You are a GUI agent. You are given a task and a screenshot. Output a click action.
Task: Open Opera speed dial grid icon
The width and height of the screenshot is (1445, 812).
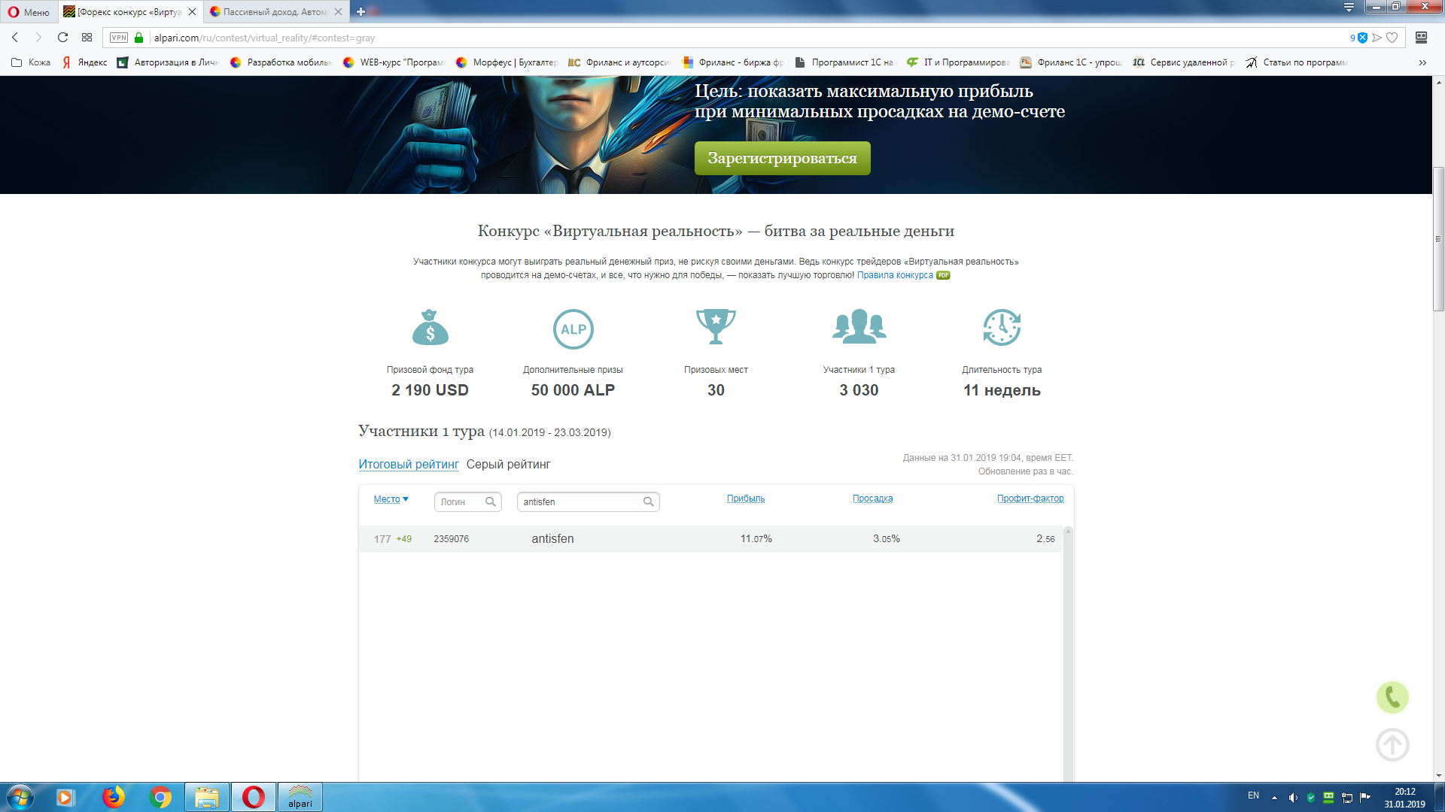[87, 38]
